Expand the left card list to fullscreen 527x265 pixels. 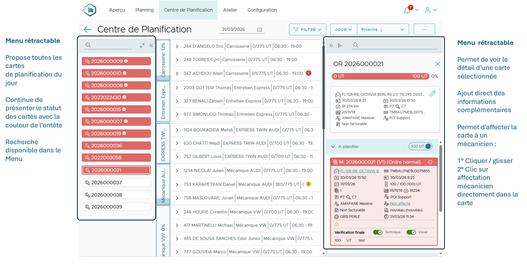tap(142, 46)
